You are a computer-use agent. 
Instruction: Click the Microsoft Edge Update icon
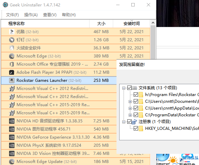(12, 162)
